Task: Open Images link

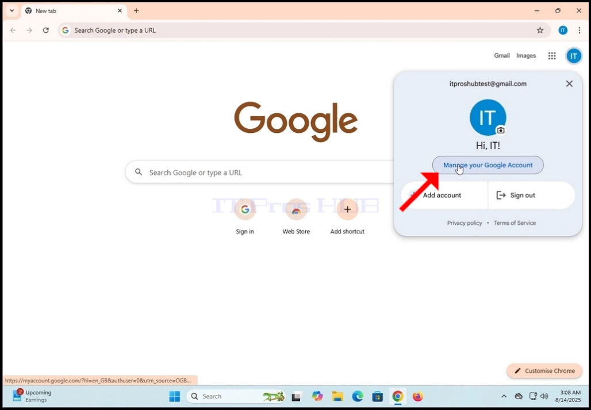Action: pyautogui.click(x=526, y=56)
